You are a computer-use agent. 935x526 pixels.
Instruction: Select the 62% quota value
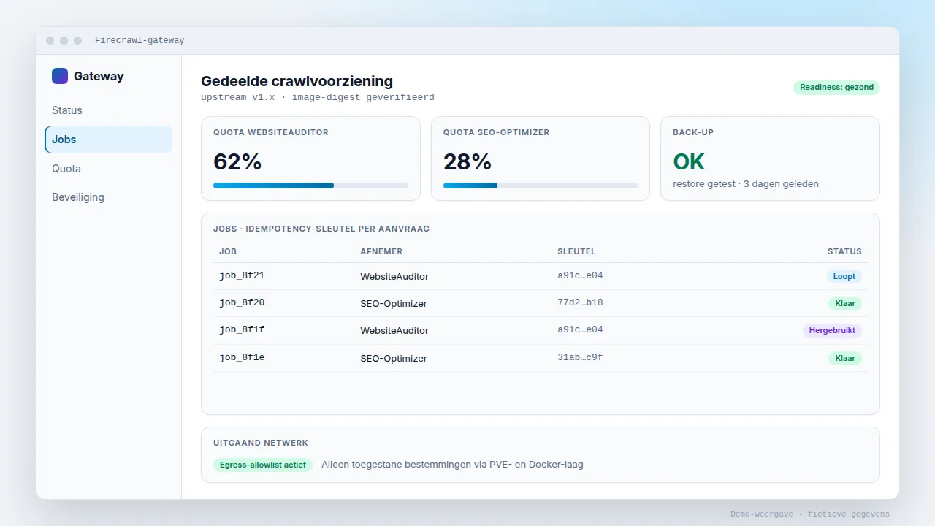(x=237, y=161)
